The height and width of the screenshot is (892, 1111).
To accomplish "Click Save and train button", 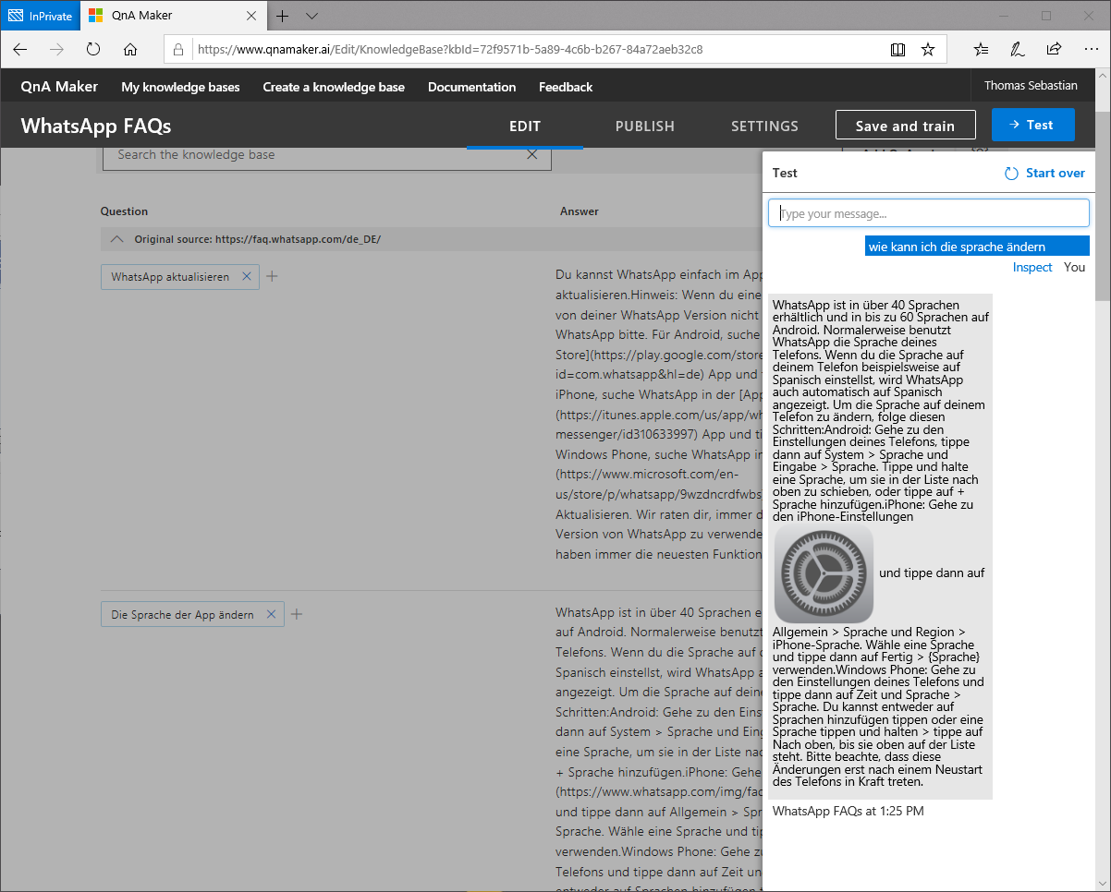I will (x=905, y=127).
